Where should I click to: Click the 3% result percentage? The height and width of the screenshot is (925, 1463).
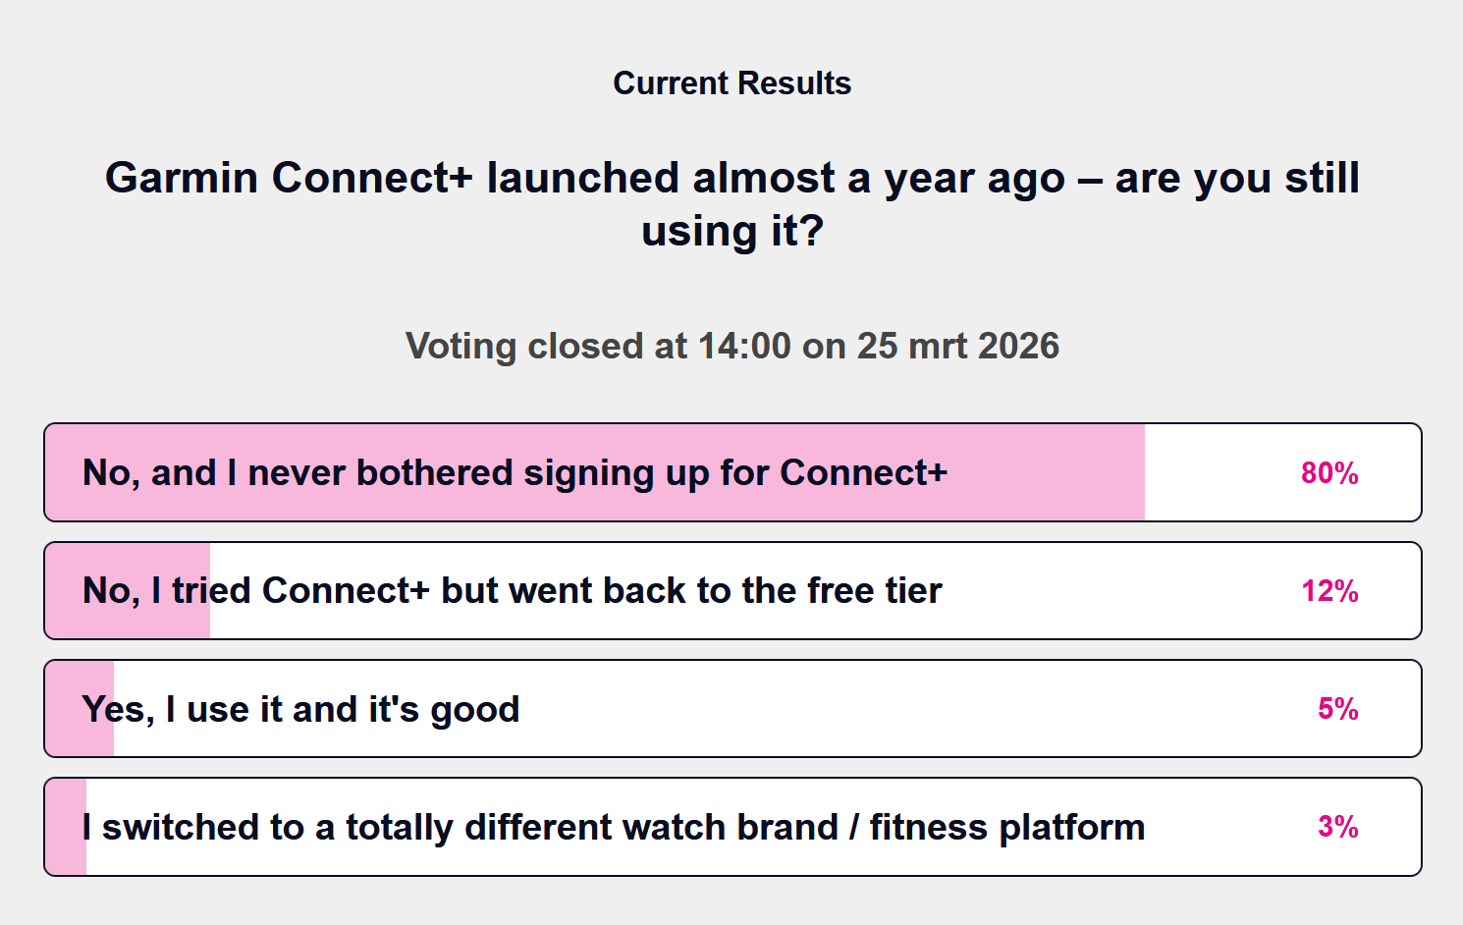1337,827
